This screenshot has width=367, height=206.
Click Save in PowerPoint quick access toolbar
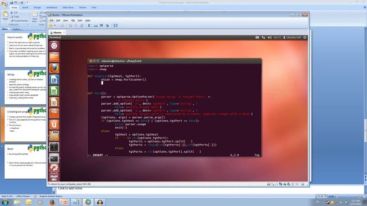[x=11, y=2]
